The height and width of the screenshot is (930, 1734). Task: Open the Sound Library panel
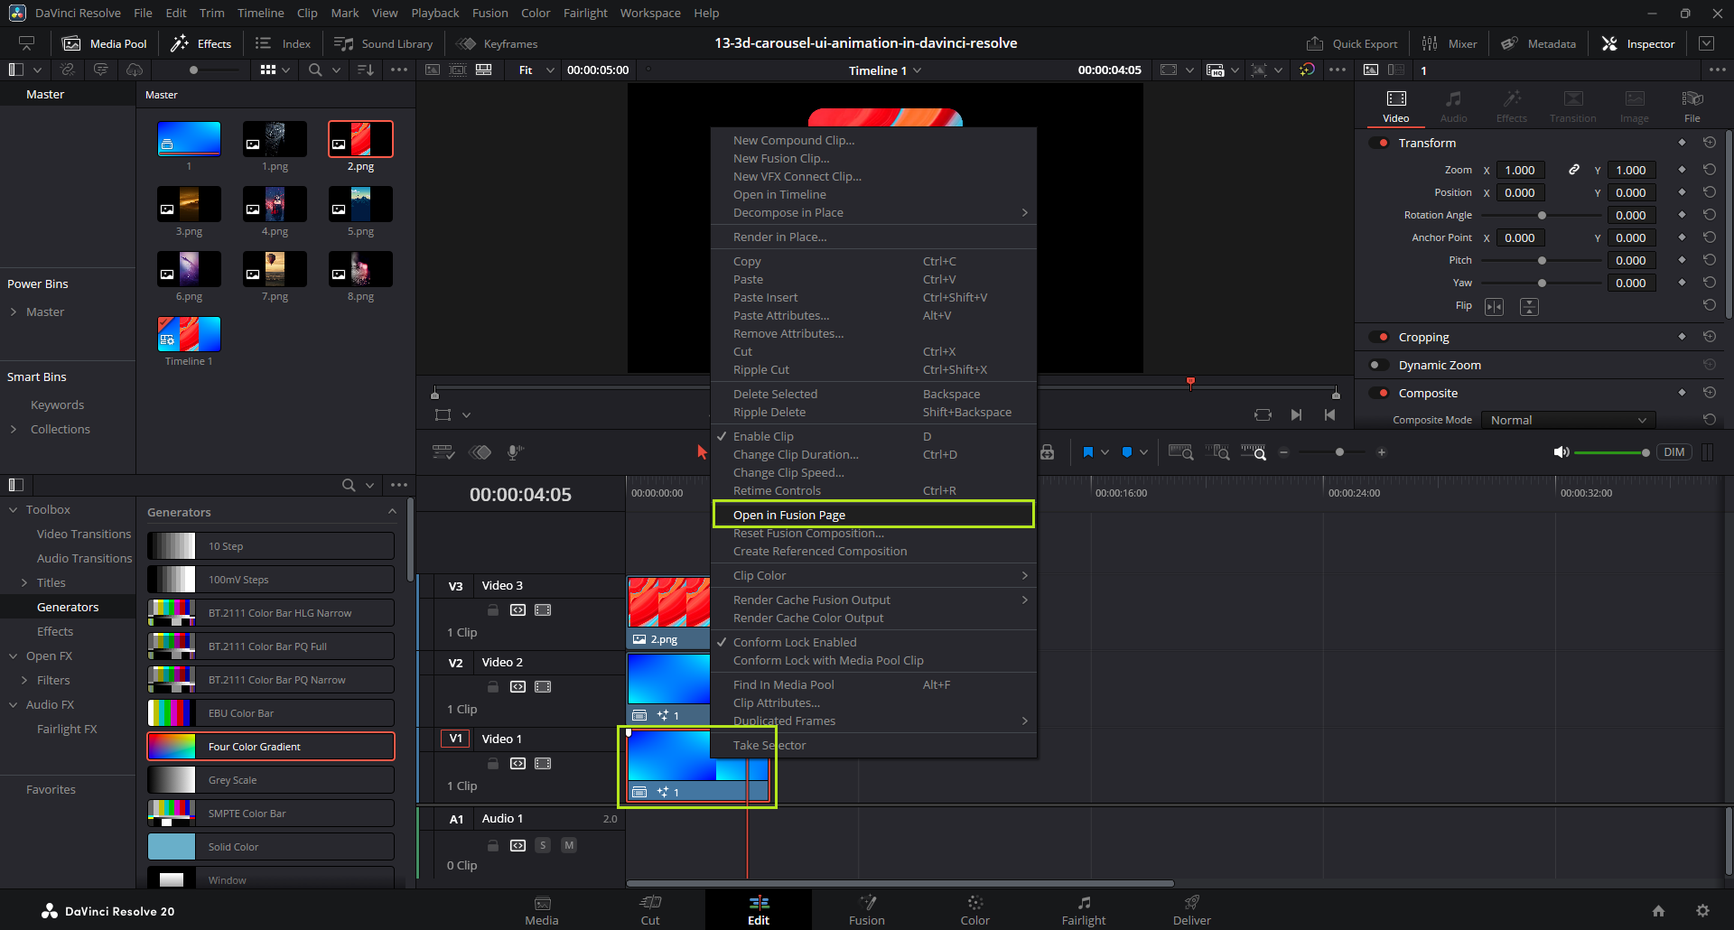(x=384, y=43)
